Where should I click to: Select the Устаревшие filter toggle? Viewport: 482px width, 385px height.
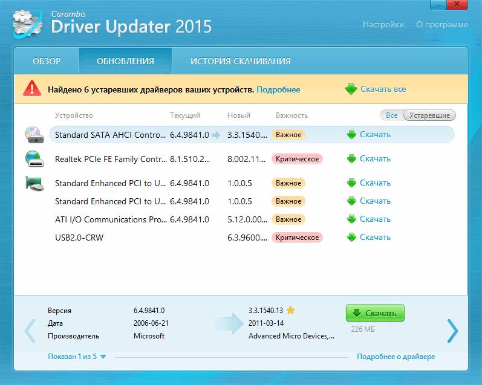(429, 115)
